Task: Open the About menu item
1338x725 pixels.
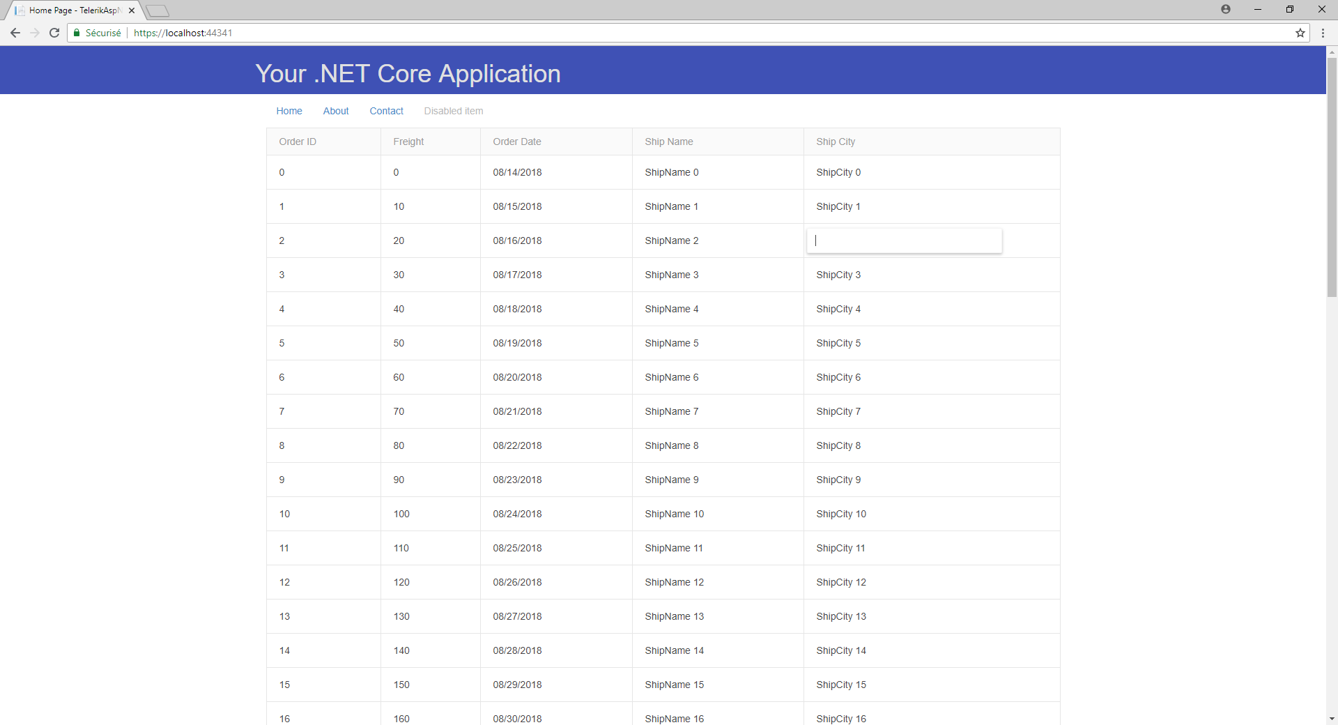Action: (336, 111)
